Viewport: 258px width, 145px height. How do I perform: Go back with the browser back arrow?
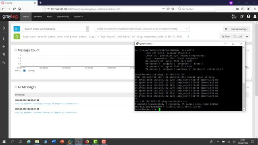coord(4,9)
